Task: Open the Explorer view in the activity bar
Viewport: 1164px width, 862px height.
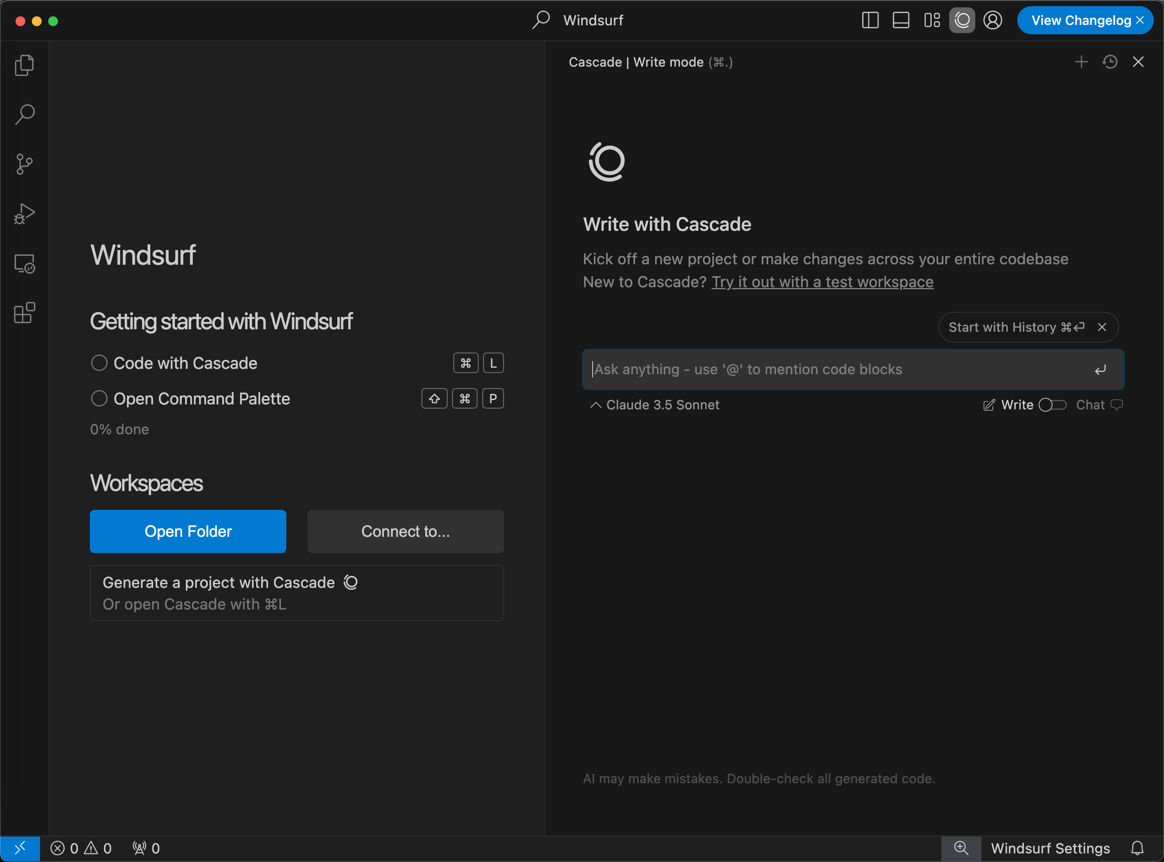Action: click(x=25, y=66)
